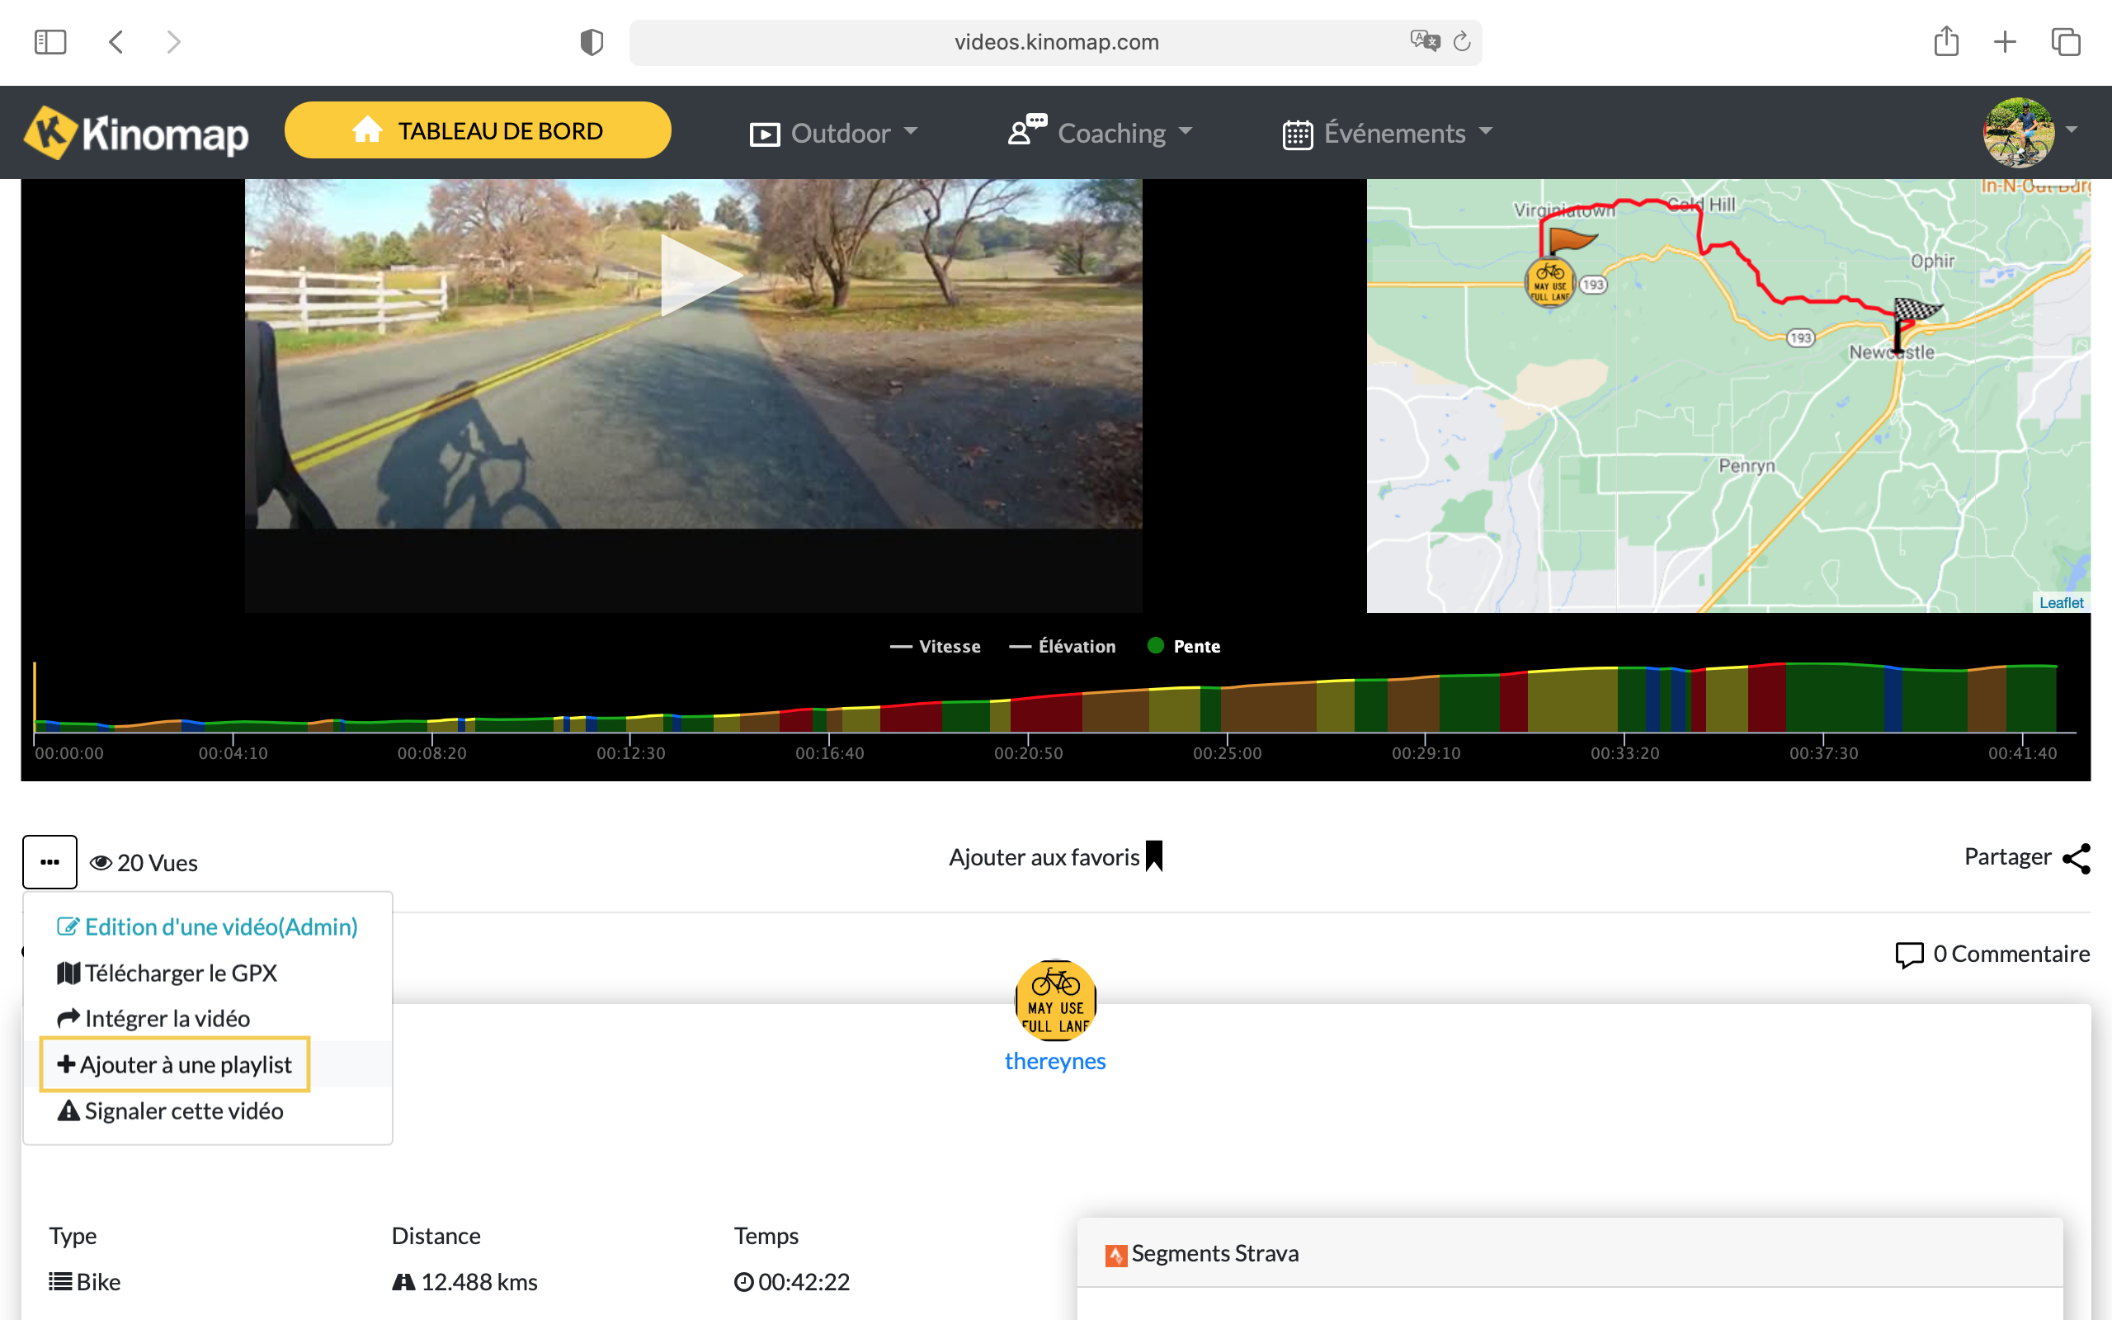Select Edition d'une vidéo(Admin)
Screen dimensions: 2112x1320
tap(208, 926)
